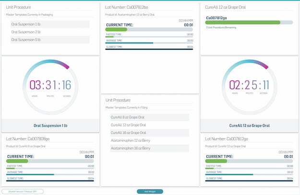Click current time bar for lot Ca007808go

(x=50, y=161)
